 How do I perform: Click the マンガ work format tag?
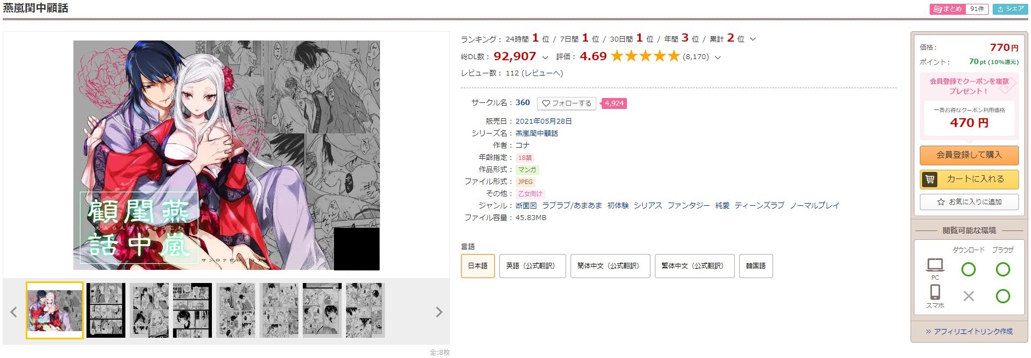[x=527, y=170]
